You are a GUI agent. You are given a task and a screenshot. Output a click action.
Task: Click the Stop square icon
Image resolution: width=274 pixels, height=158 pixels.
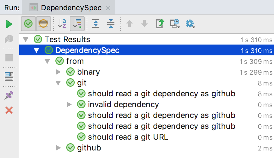coord(9,58)
